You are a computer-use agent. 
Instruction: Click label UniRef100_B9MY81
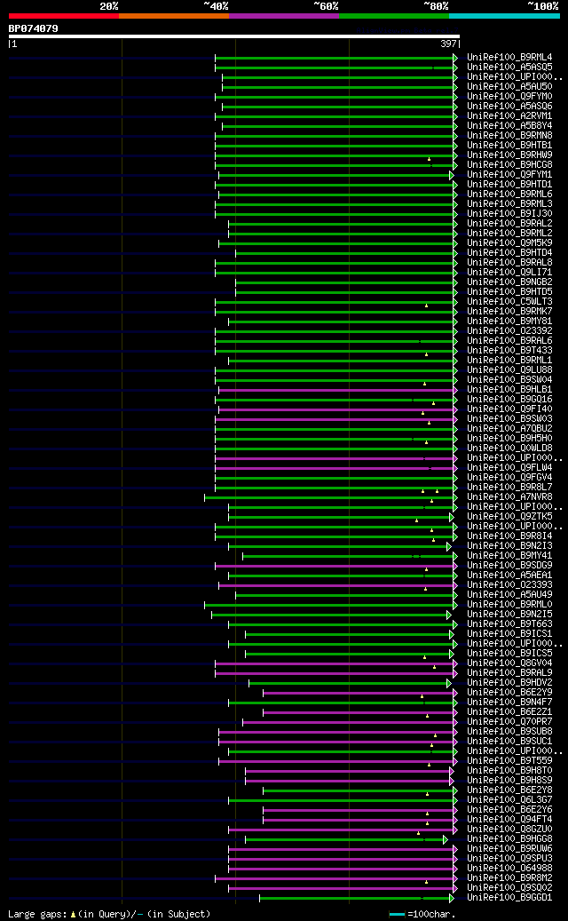click(510, 321)
